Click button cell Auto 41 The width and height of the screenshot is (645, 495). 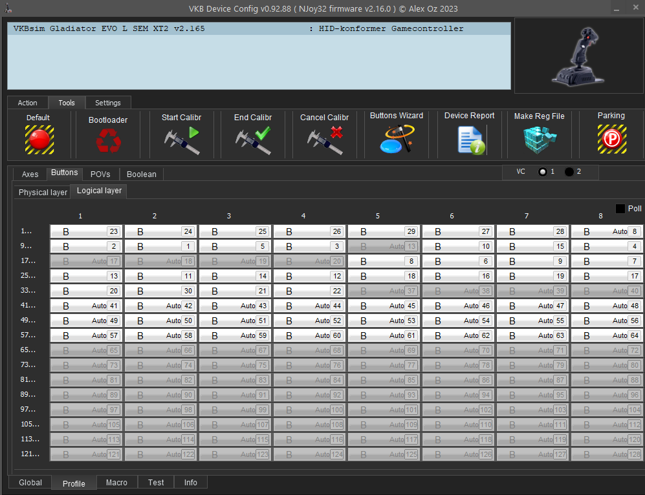click(x=87, y=306)
